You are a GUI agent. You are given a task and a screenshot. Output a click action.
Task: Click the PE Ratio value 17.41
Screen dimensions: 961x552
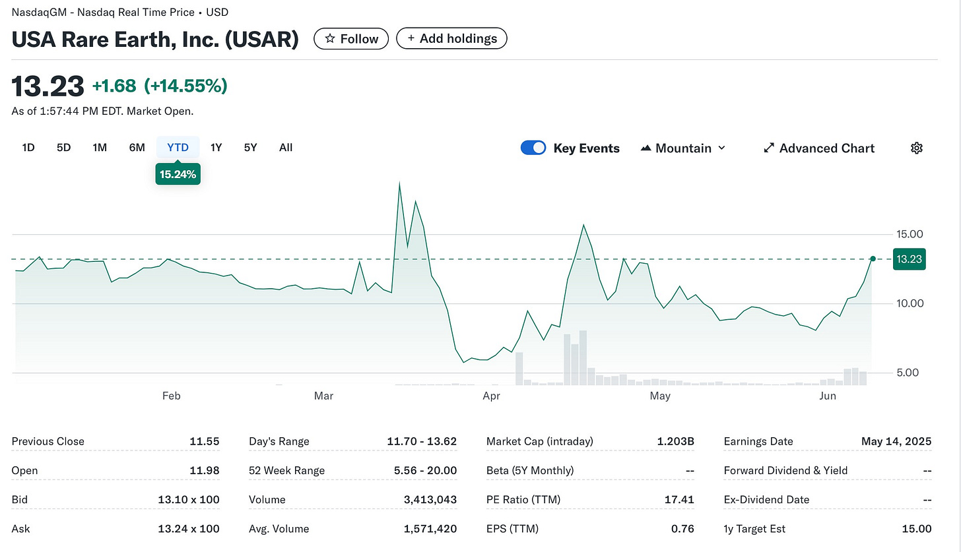click(680, 500)
